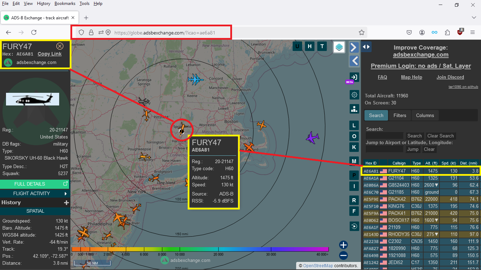This screenshot has width=481, height=270.
Task: Close the FURY47 aircraft info panel
Action: click(60, 46)
